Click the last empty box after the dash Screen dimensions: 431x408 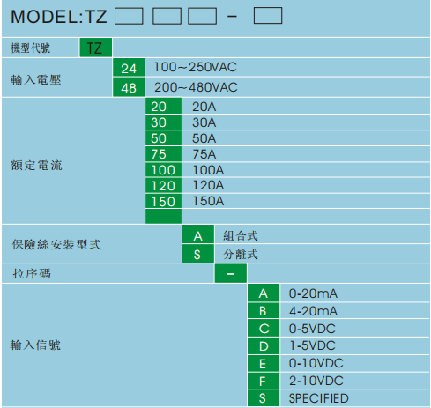(268, 16)
